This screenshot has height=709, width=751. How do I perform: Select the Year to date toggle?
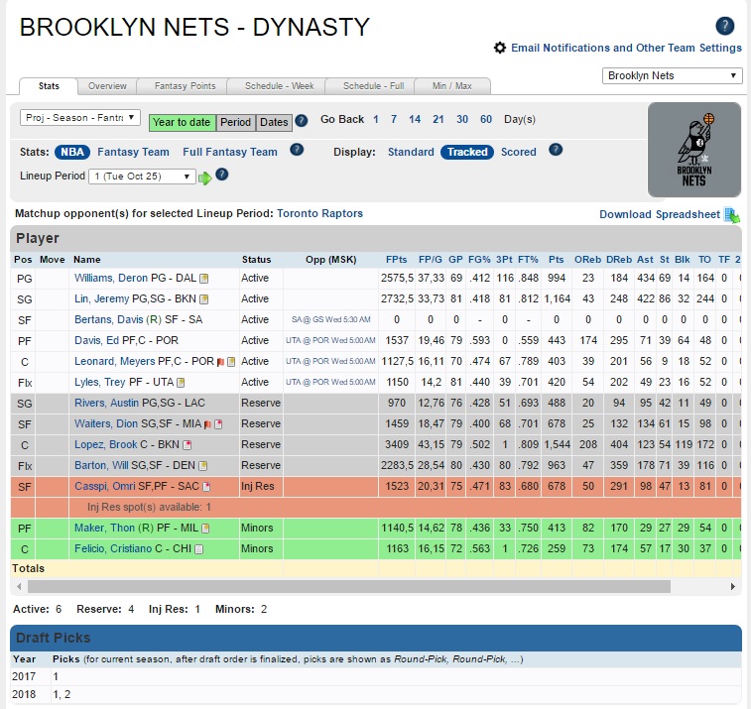(182, 123)
